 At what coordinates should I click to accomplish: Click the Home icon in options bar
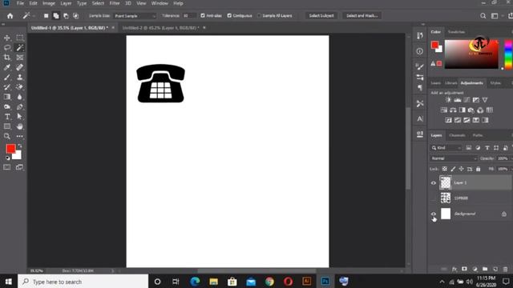click(x=10, y=16)
